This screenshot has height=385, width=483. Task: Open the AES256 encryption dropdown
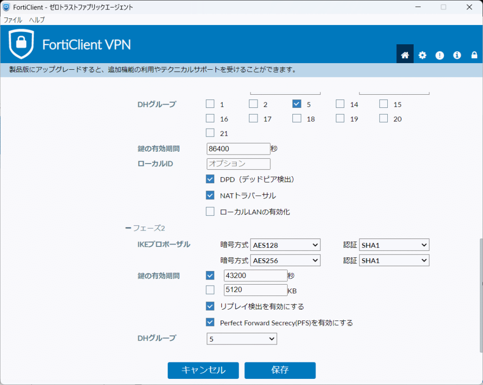[x=285, y=261]
